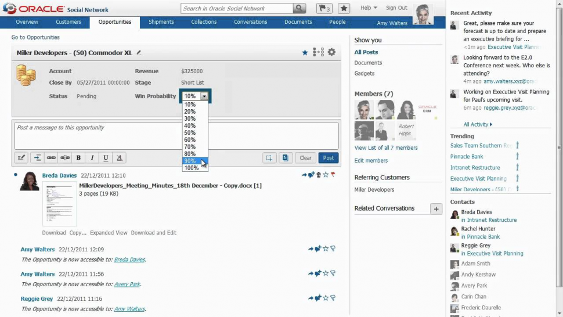Go to the People tab
Viewport: 563px width, 317px height.
click(x=338, y=22)
